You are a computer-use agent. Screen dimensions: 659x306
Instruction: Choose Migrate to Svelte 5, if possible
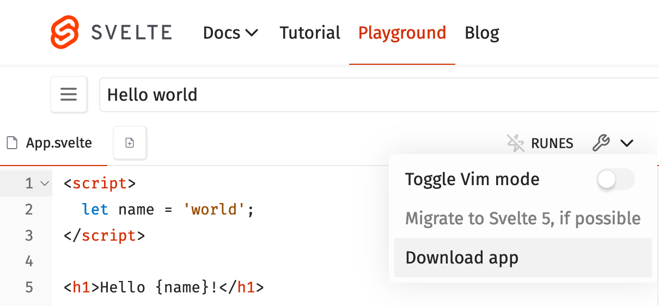[x=523, y=218]
